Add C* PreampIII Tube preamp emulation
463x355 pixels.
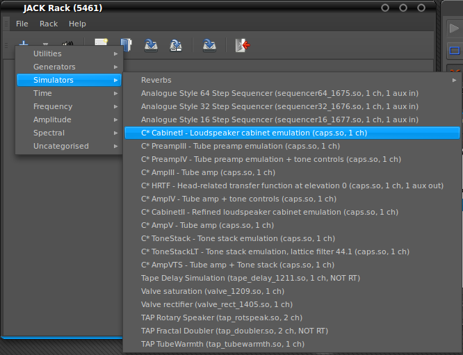(292, 146)
